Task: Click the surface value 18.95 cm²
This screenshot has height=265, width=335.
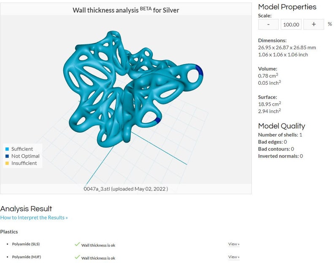Action: coord(270,104)
